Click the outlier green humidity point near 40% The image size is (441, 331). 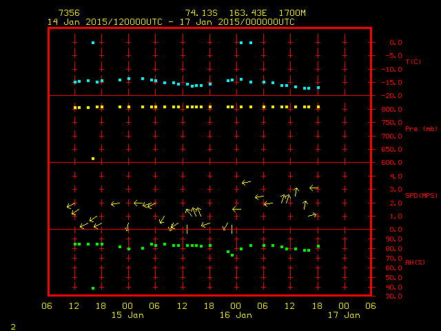click(x=93, y=288)
